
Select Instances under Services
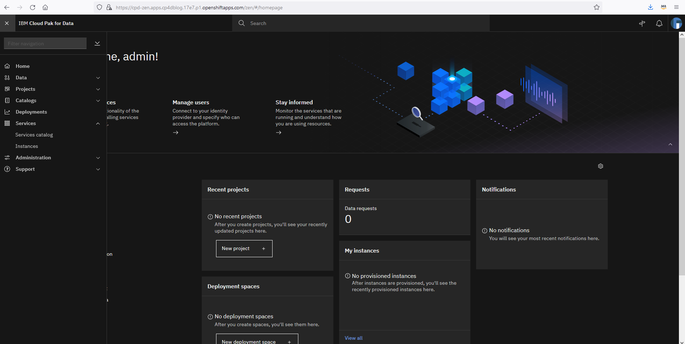click(x=26, y=146)
